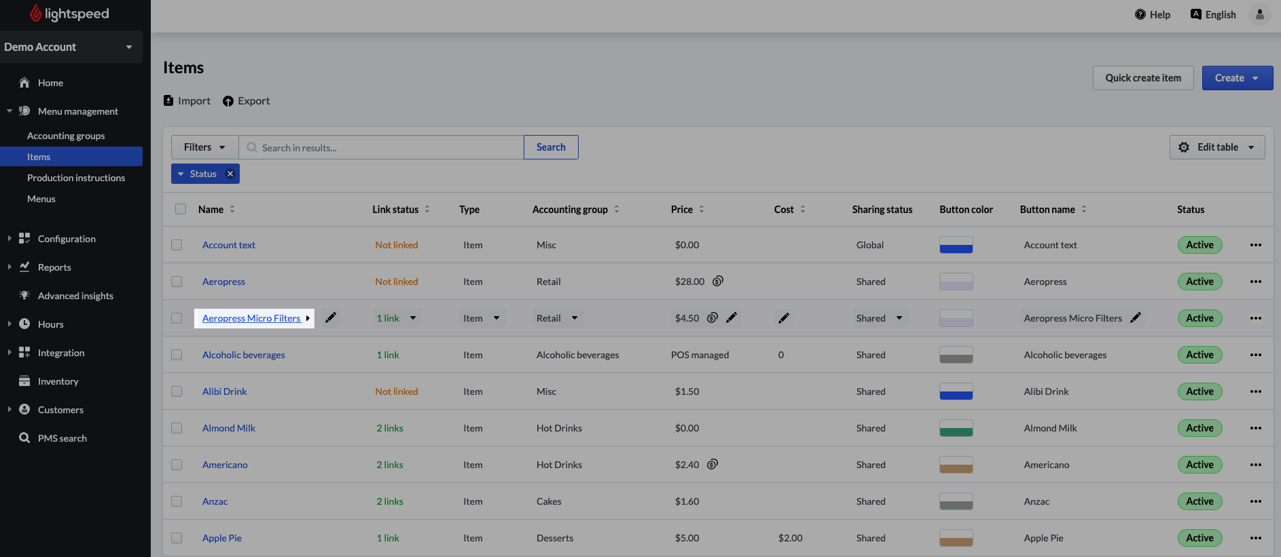Click the edit pencil next to the $4.50 price
Screen dimensions: 1281x557
click(732, 318)
